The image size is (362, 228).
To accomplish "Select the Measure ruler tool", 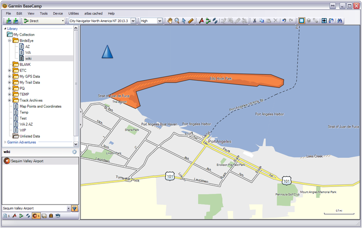I will [191, 21].
